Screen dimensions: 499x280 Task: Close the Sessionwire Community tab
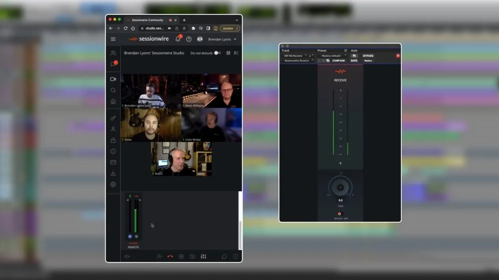pos(175,20)
